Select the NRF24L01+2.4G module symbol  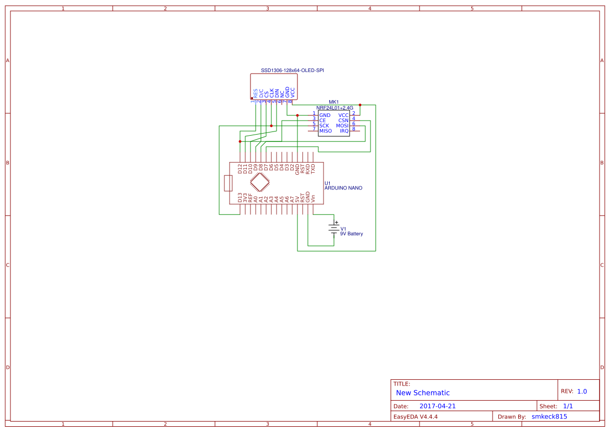pos(334,123)
